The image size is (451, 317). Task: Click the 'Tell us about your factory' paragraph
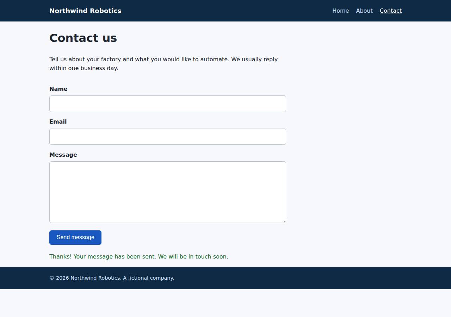163,64
